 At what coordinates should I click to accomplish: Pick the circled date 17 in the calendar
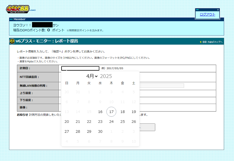[111, 112]
